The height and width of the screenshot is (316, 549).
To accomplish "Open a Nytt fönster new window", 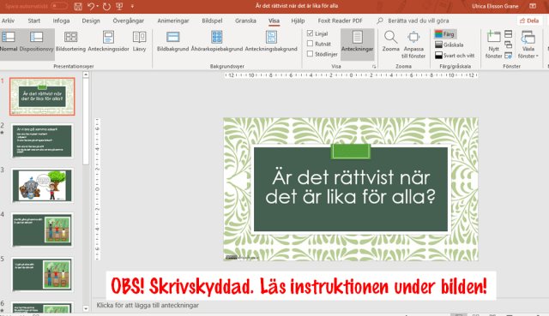I will coord(494,45).
